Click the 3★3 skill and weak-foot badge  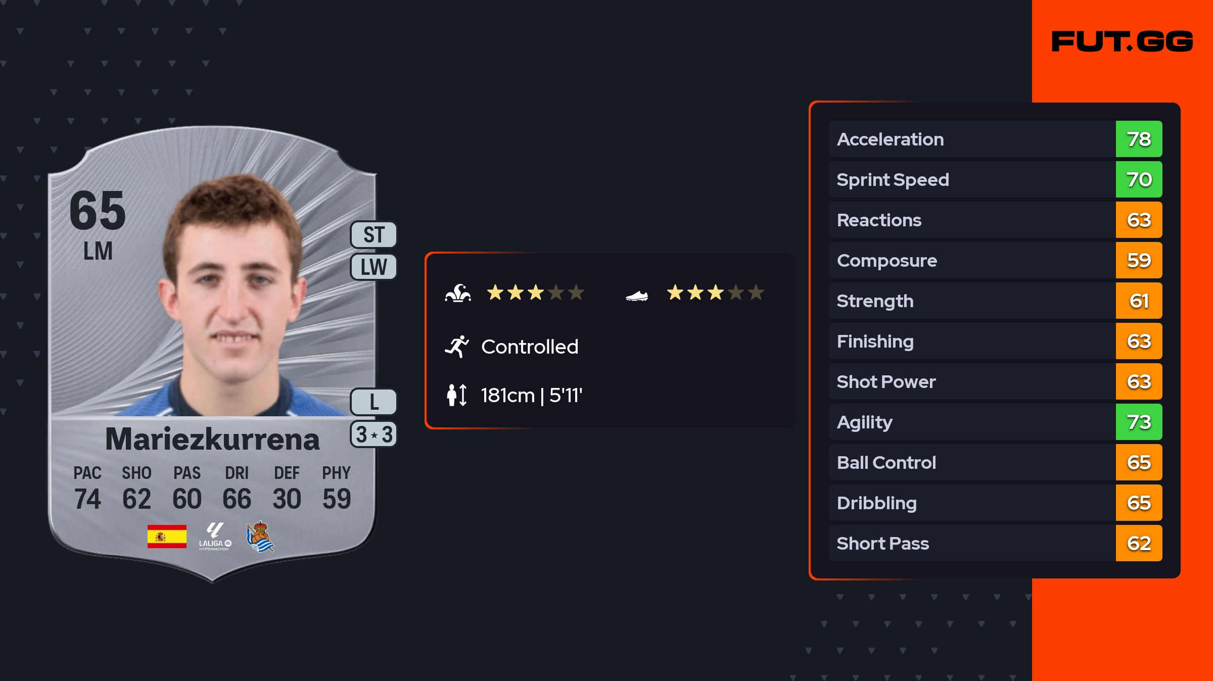(x=374, y=434)
